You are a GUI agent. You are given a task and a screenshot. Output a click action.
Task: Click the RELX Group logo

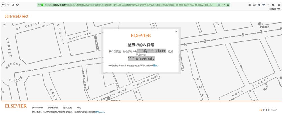pyautogui.click(x=268, y=110)
